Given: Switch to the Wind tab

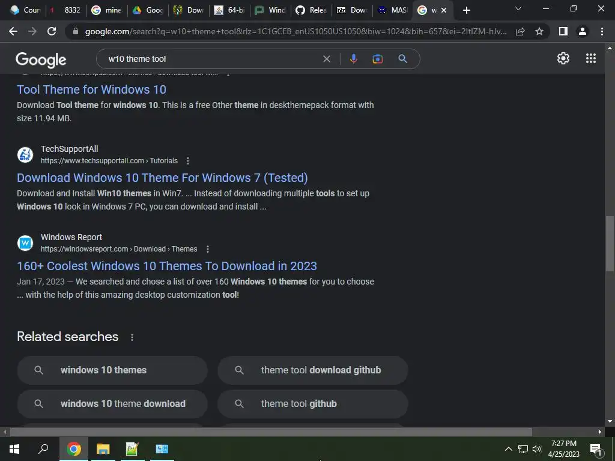Looking at the screenshot, I should [x=271, y=10].
